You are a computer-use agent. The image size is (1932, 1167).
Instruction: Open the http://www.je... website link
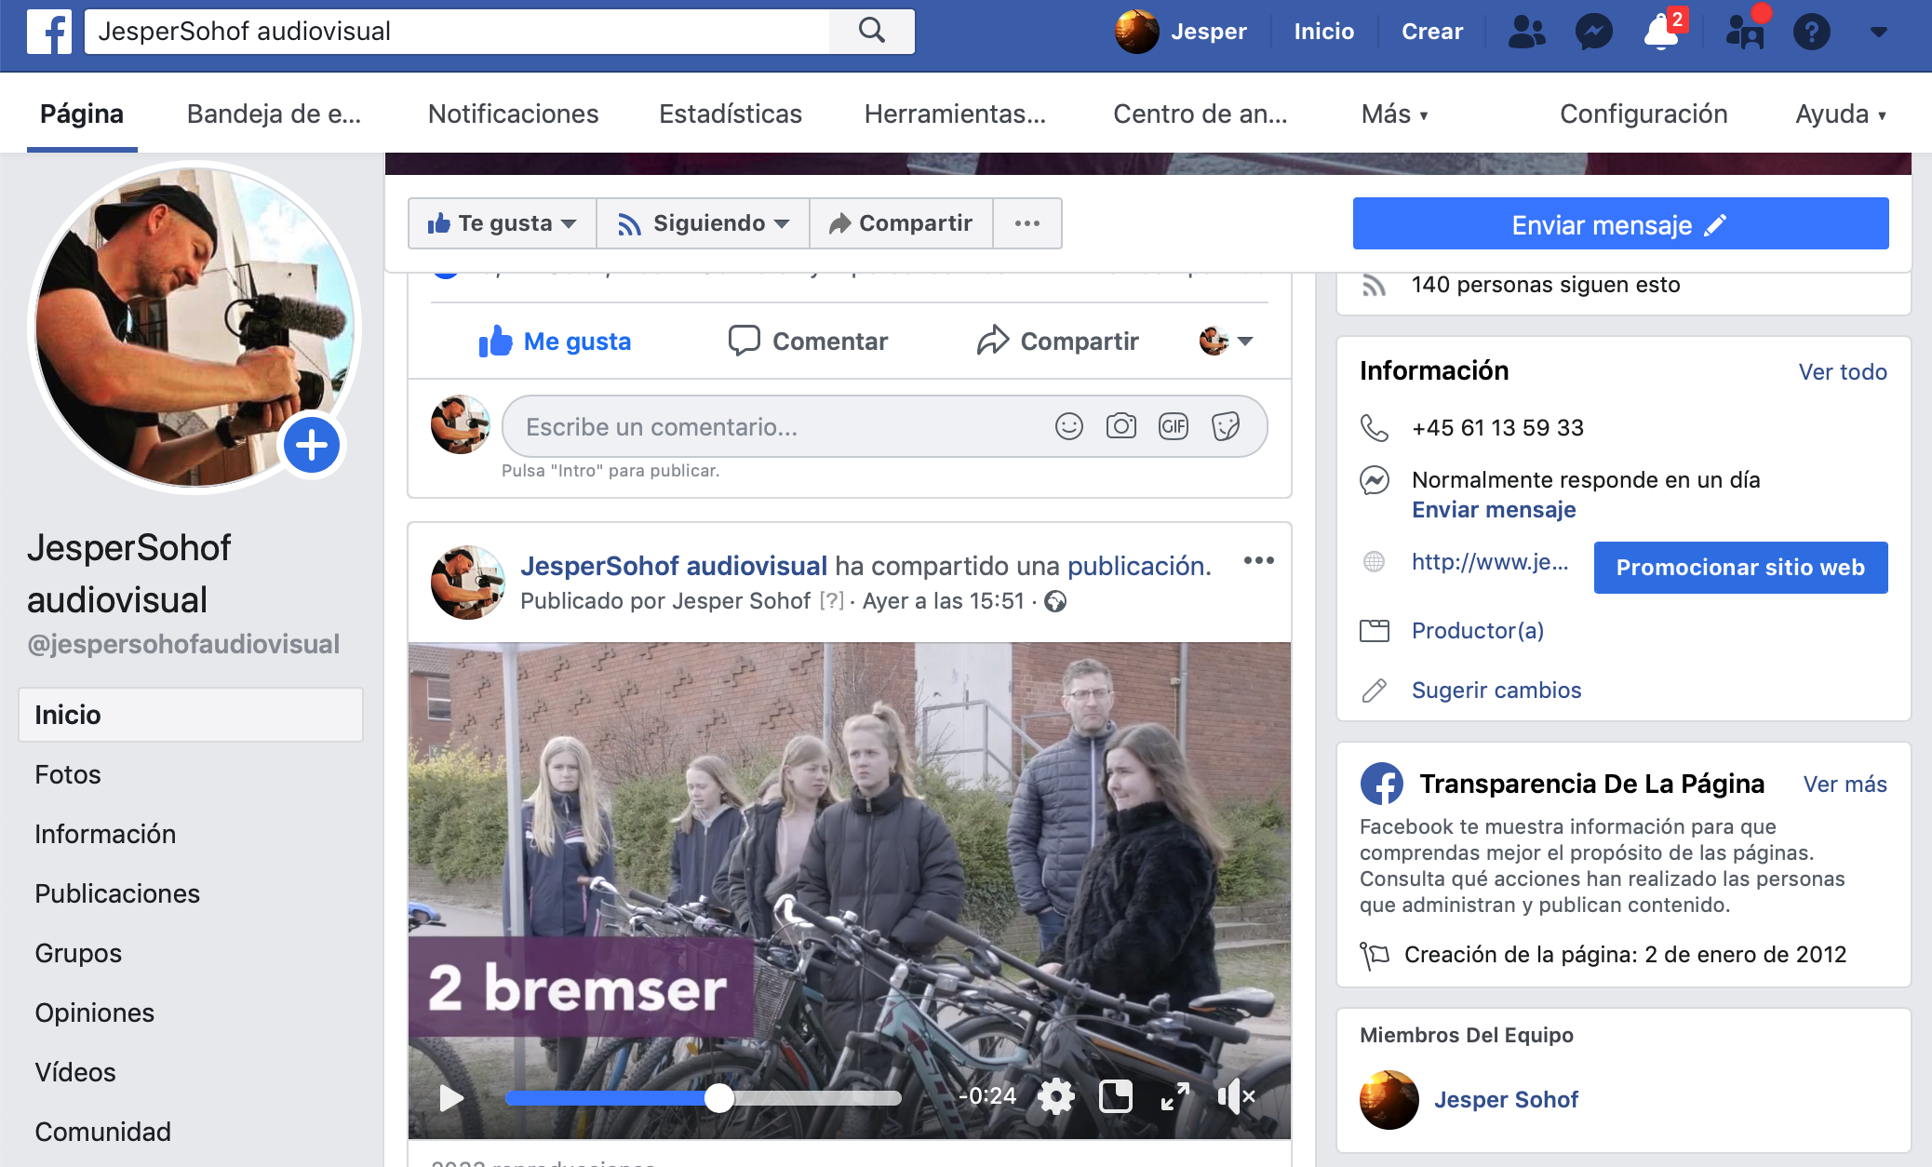click(x=1490, y=562)
